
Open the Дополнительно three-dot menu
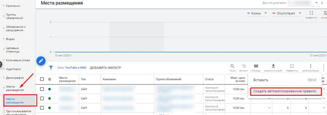point(310,66)
